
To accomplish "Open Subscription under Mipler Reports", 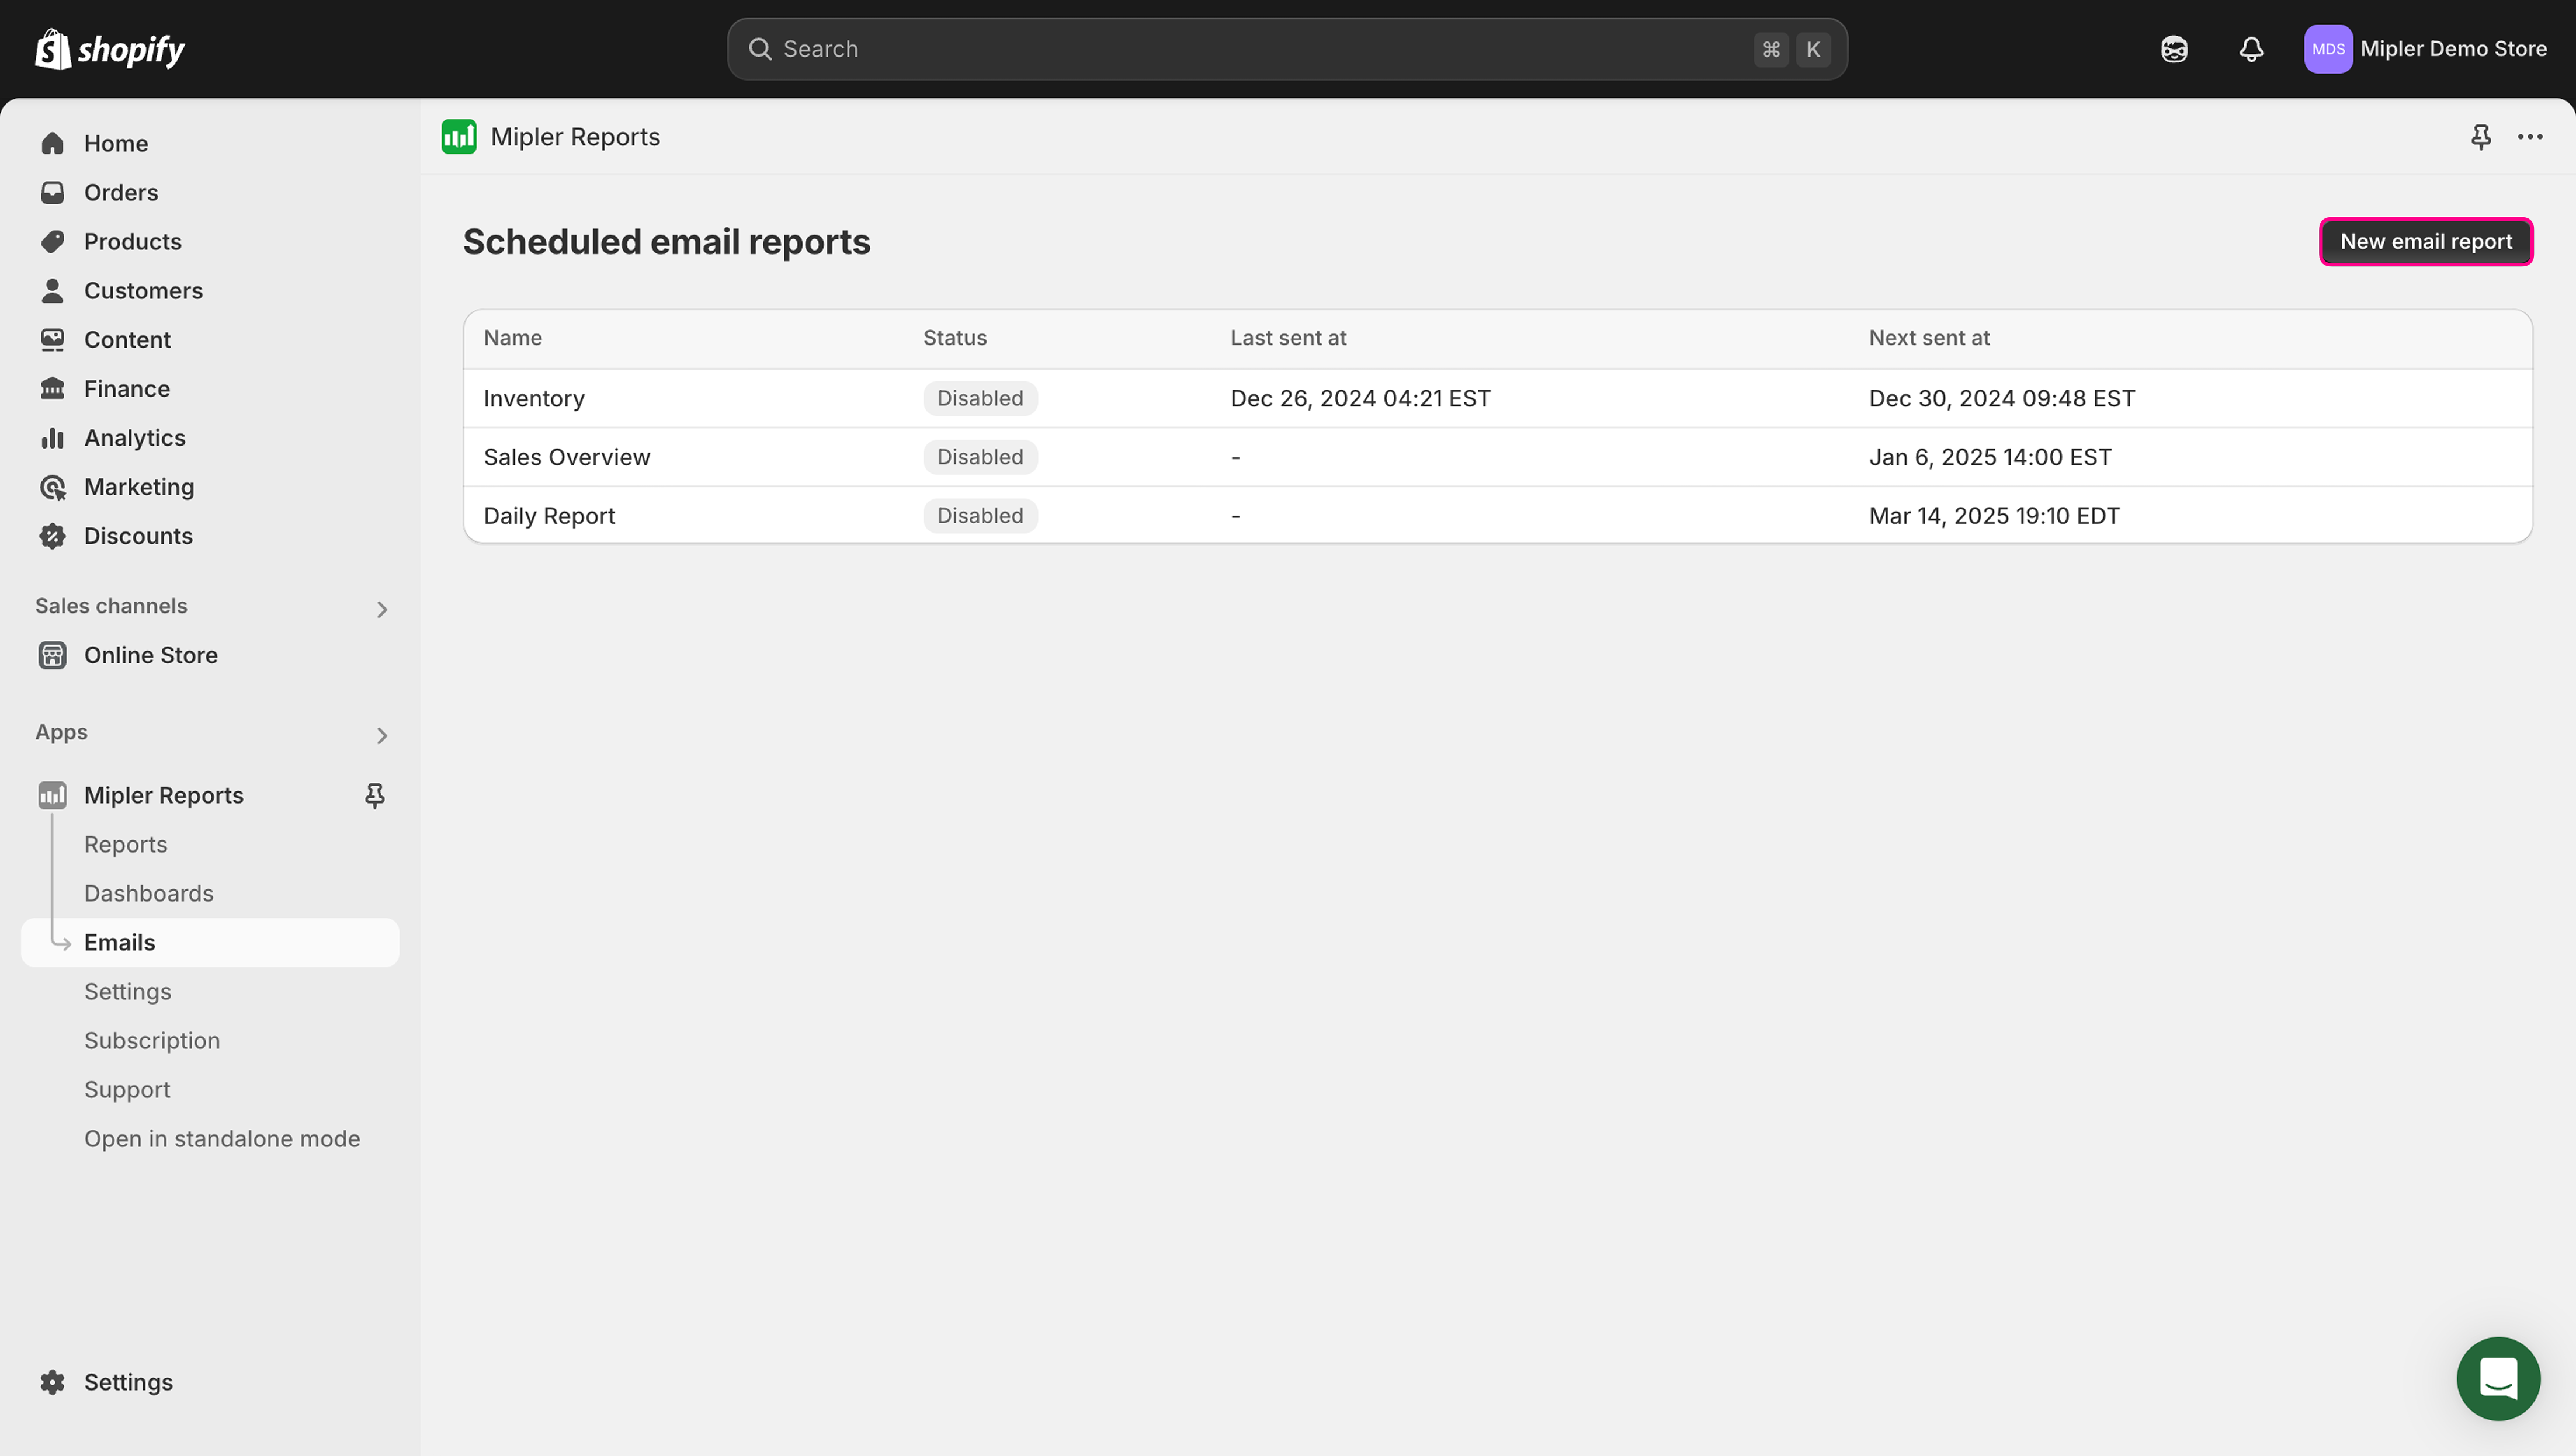I will tap(152, 1040).
